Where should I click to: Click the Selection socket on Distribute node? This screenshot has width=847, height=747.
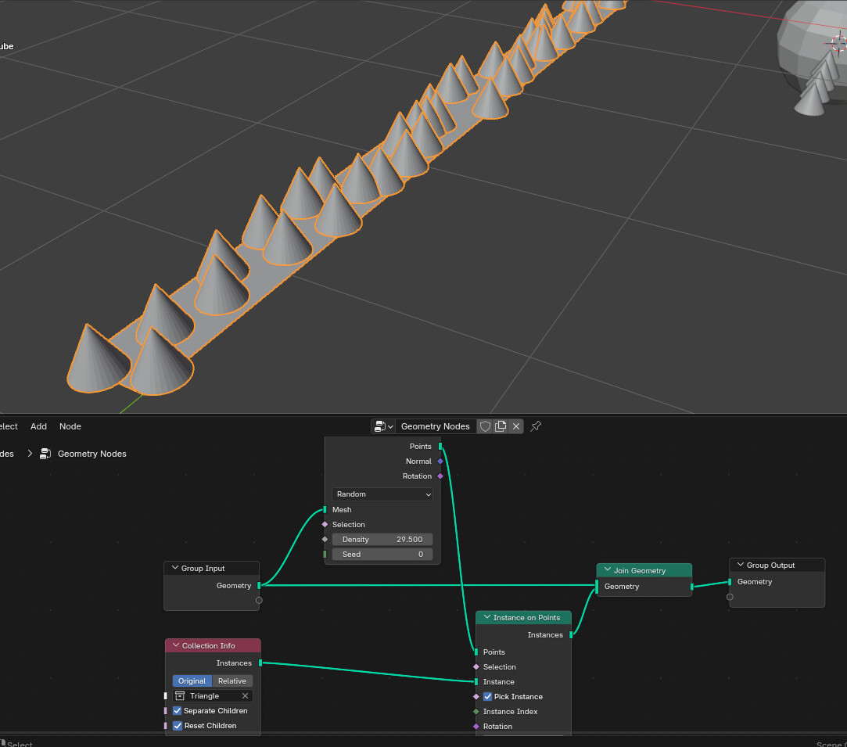(325, 525)
